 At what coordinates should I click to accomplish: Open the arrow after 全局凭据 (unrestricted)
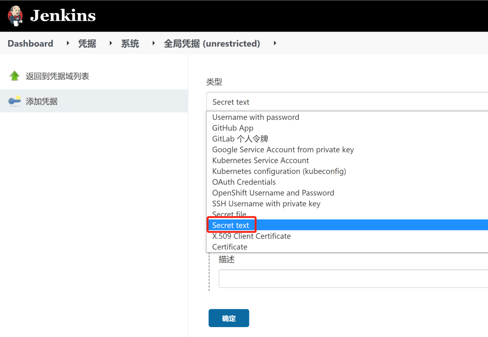[275, 43]
